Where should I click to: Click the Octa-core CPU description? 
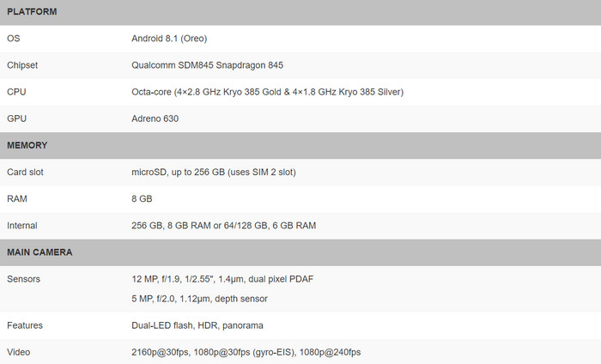coord(267,92)
